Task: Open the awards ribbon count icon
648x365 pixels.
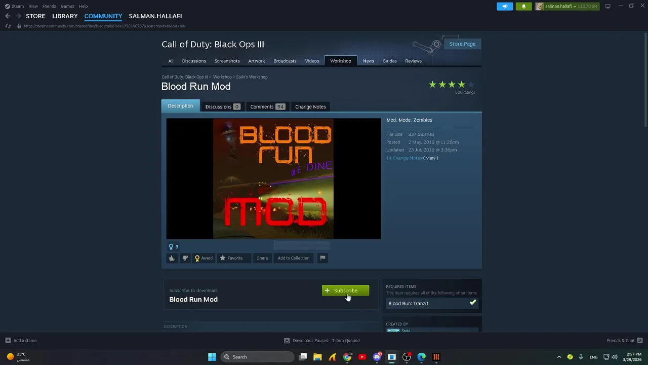Action: click(173, 247)
